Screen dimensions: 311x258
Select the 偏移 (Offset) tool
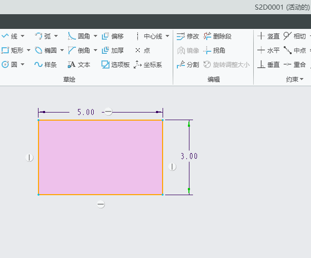coord(112,36)
